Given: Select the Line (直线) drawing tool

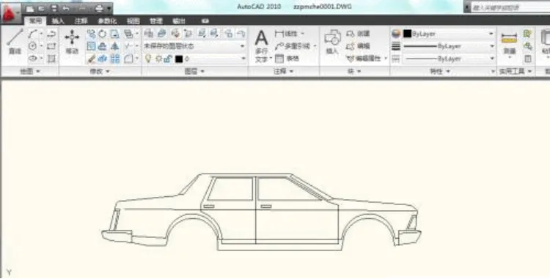Looking at the screenshot, I should 15,42.
